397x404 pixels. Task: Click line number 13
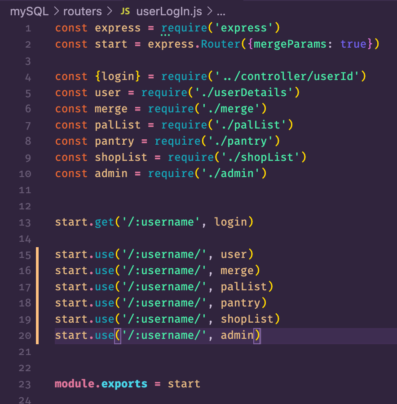24,222
